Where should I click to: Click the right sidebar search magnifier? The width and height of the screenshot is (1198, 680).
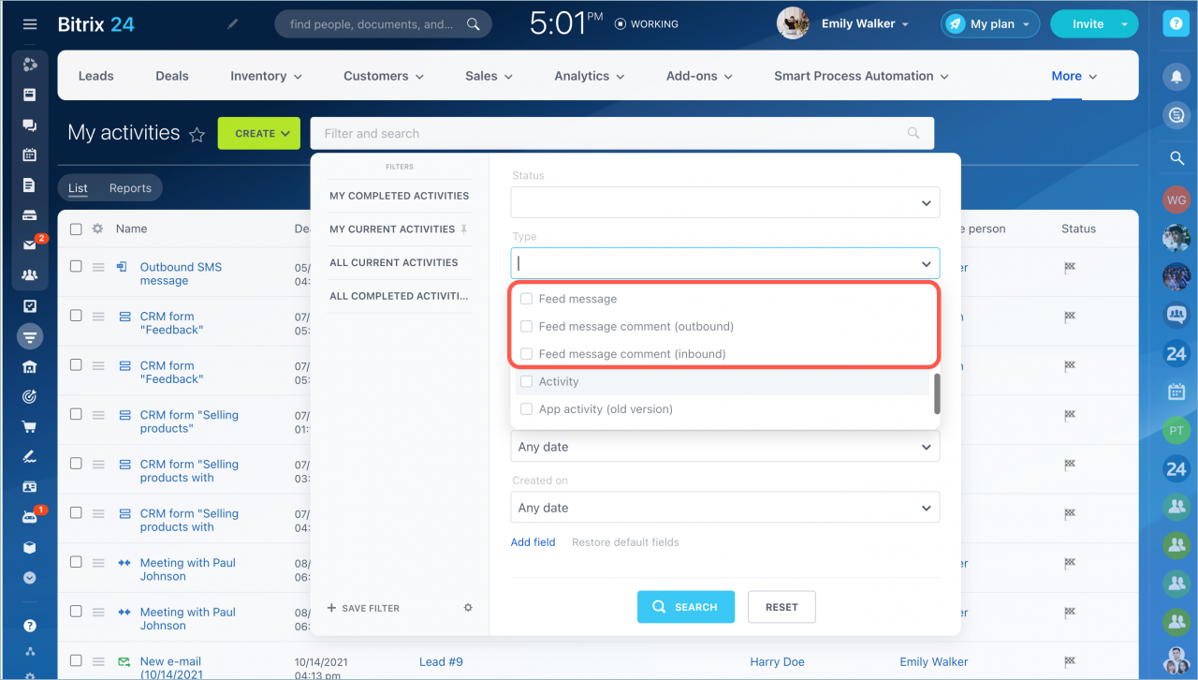point(1176,158)
